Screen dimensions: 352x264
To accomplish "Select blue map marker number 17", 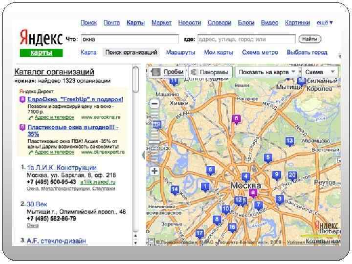I will [x=199, y=234].
